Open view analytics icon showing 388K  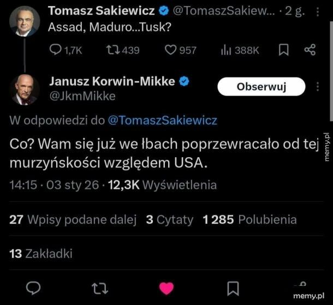[227, 50]
